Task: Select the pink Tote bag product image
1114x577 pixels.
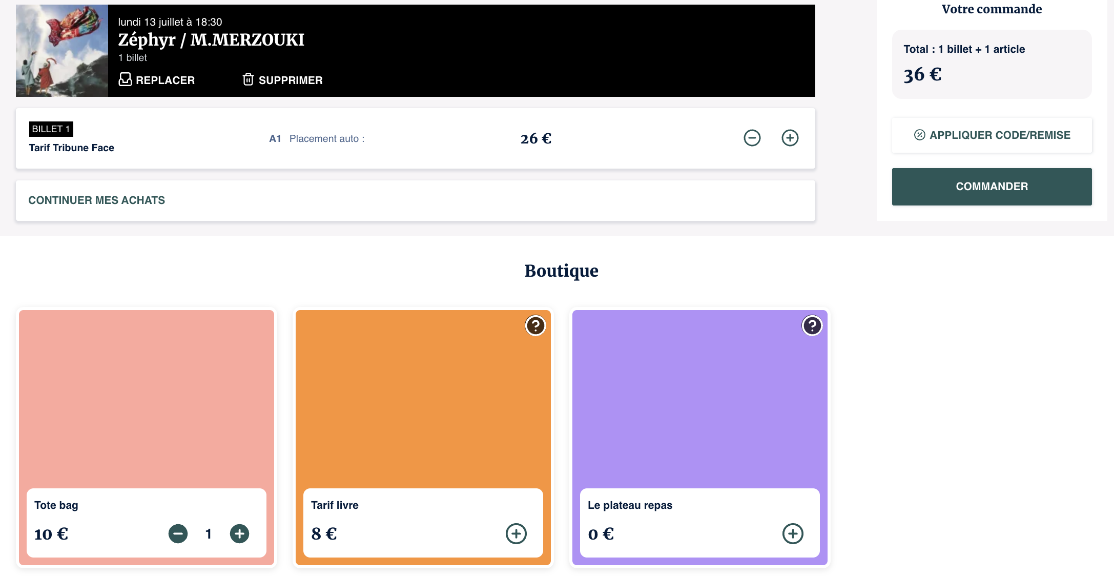Action: pos(146,399)
